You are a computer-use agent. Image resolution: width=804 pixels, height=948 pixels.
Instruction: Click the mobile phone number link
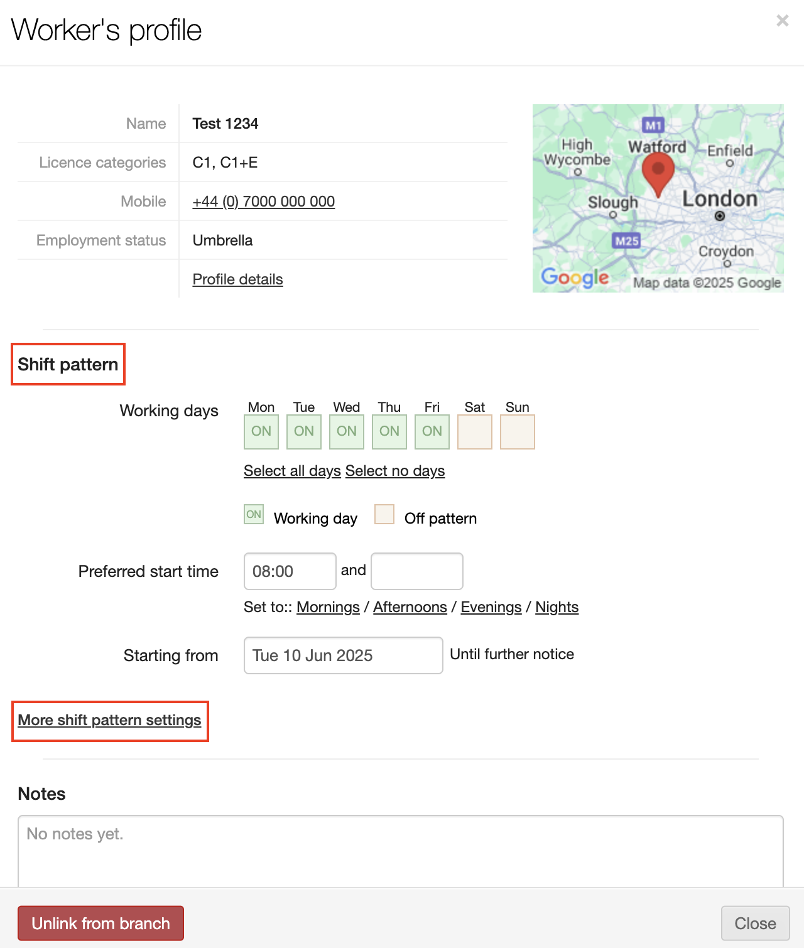coord(263,202)
